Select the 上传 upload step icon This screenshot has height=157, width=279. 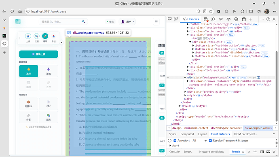(x=28, y=36)
